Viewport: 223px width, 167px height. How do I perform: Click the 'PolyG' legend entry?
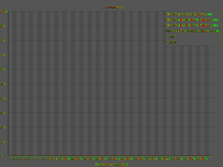[171, 42]
